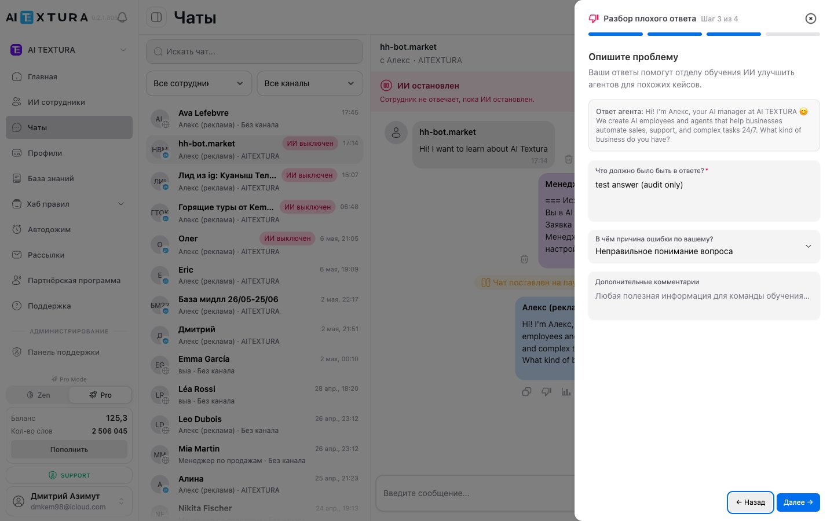The image size is (834, 521).
Task: Click the first step progress bar segment
Action: tap(616, 34)
